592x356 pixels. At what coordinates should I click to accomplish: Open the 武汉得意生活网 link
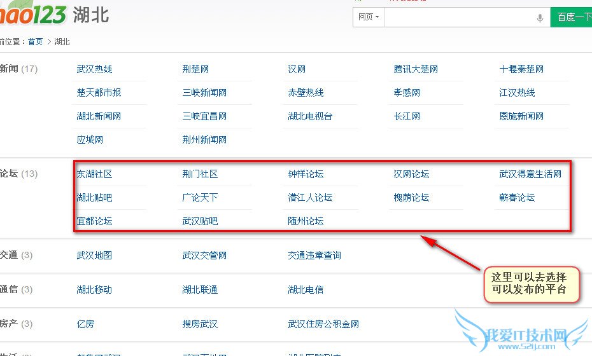pyautogui.click(x=530, y=174)
